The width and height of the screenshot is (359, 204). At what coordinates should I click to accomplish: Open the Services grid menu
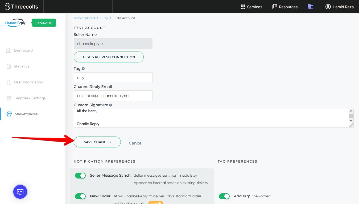point(251,7)
